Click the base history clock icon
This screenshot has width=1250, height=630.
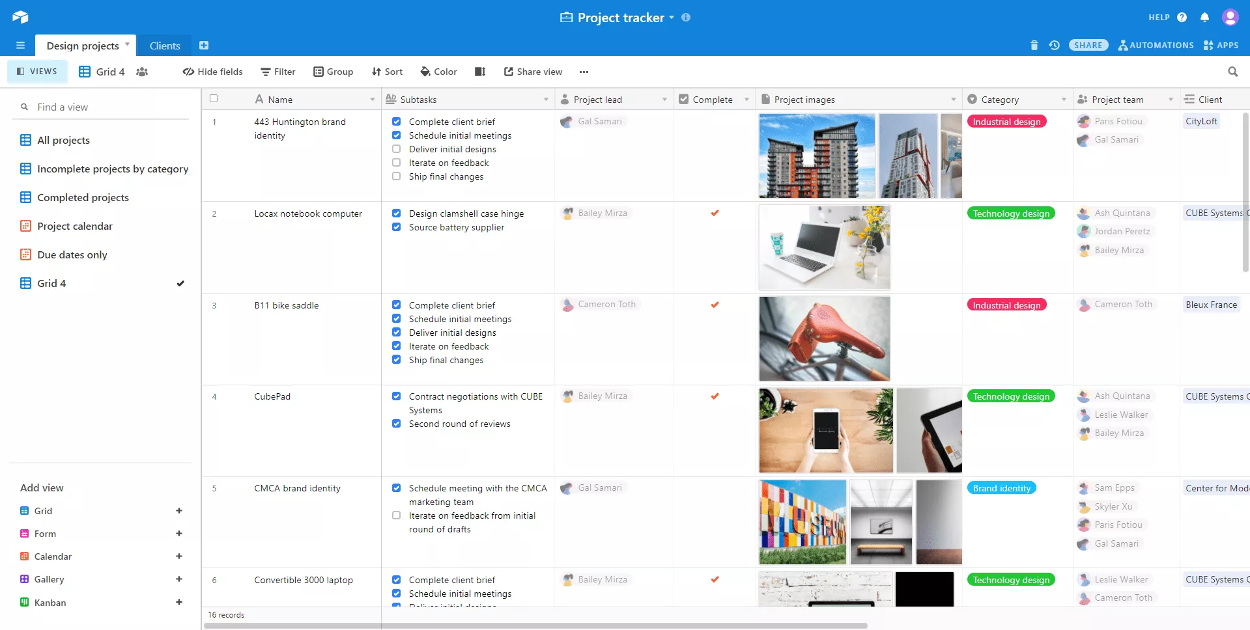[x=1054, y=45]
